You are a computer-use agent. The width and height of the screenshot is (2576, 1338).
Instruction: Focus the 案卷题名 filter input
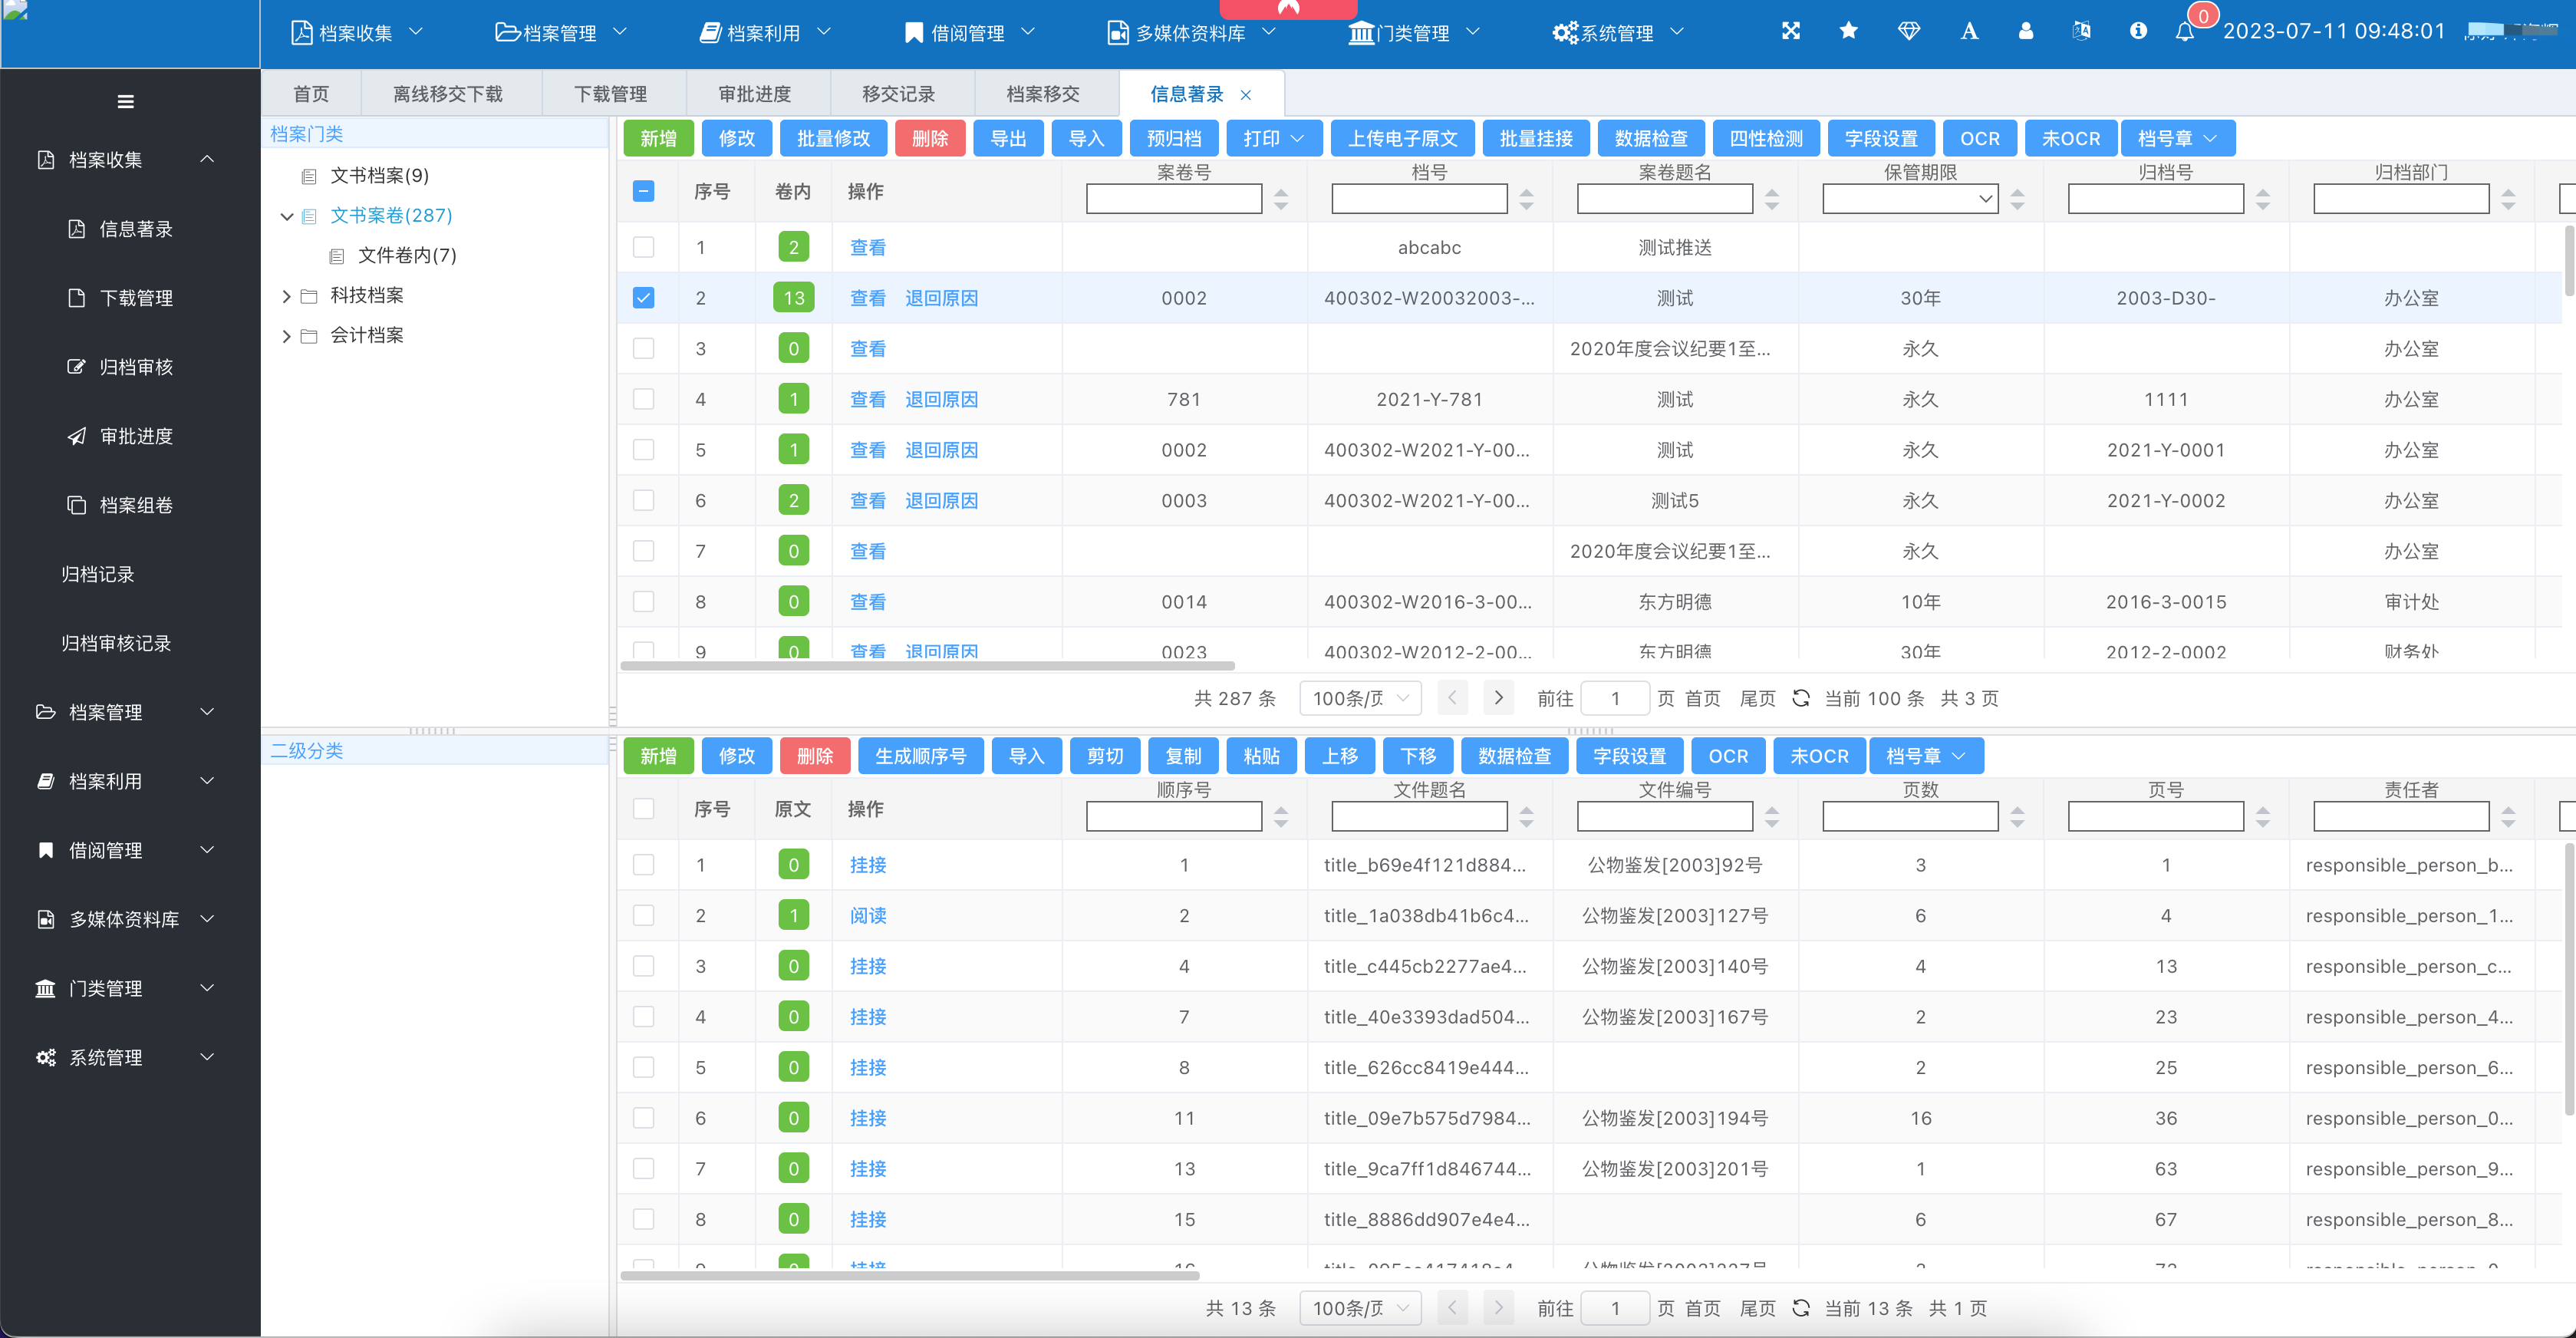point(1665,199)
